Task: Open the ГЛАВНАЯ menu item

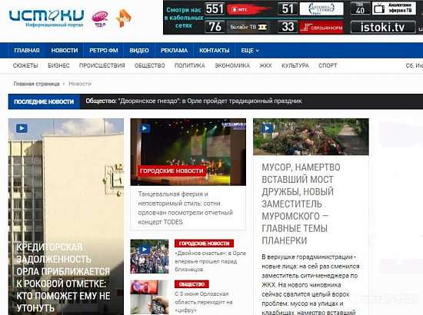Action: (x=27, y=51)
